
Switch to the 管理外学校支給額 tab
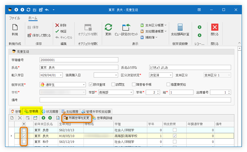96,111
